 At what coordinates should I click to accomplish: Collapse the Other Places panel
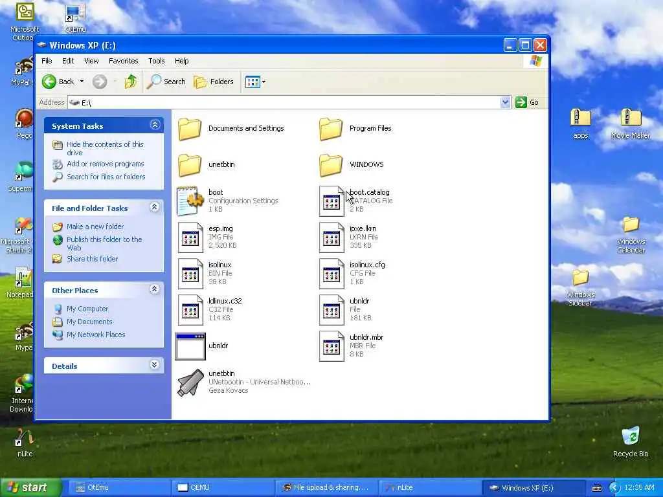pos(155,289)
